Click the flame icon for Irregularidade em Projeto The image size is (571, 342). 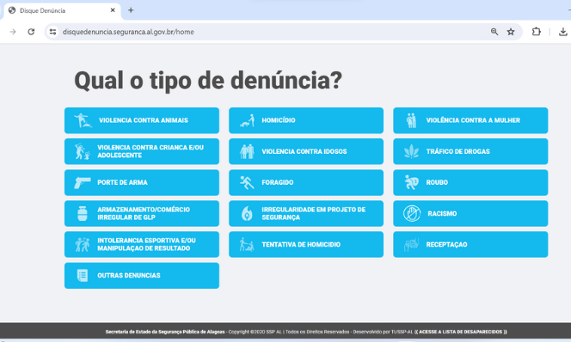(x=247, y=214)
